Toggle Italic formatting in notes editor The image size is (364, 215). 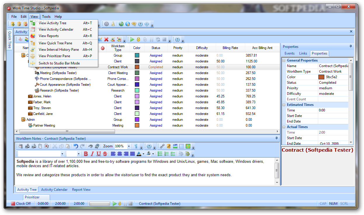92,154
